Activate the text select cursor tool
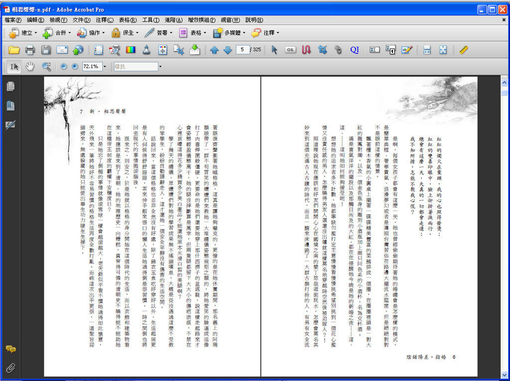The image size is (510, 381). pos(14,67)
